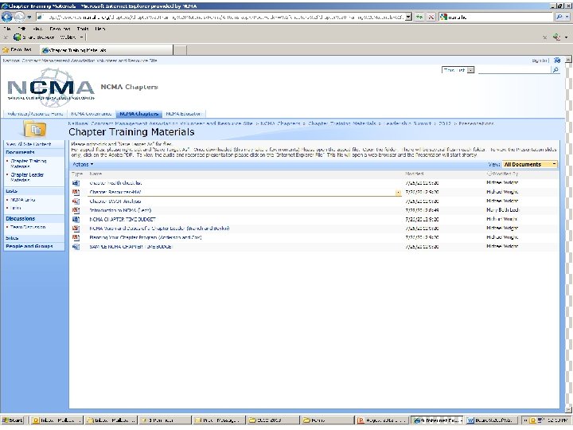Open the NCMA Education tab
The image size is (573, 430).
pyautogui.click(x=184, y=114)
